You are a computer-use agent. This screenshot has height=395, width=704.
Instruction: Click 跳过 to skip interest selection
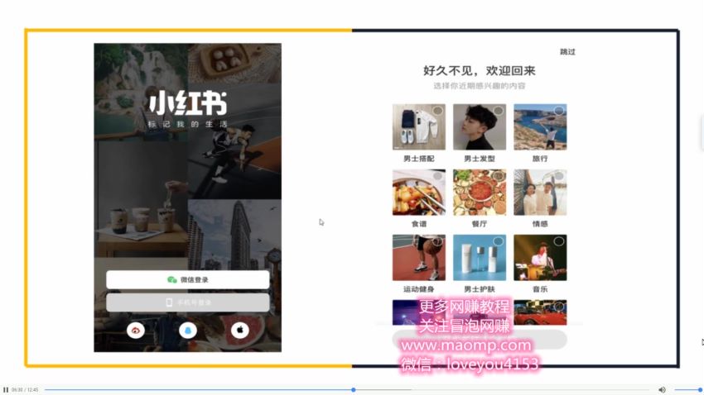coord(567,52)
